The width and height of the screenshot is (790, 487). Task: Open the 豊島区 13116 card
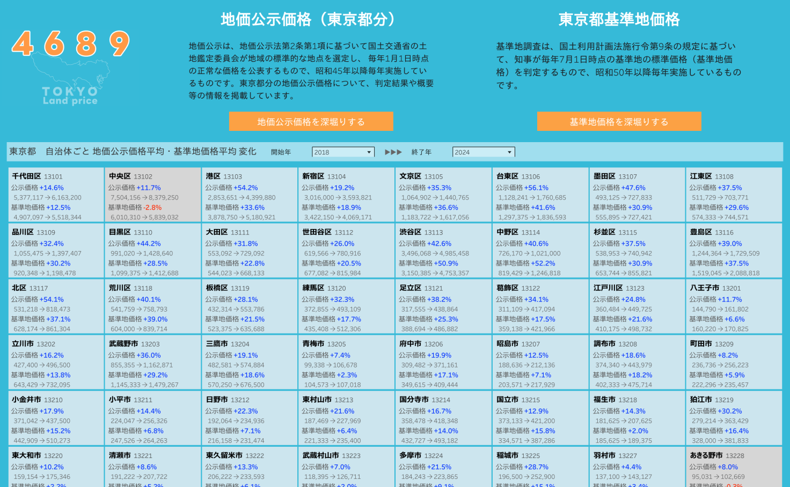click(734, 250)
